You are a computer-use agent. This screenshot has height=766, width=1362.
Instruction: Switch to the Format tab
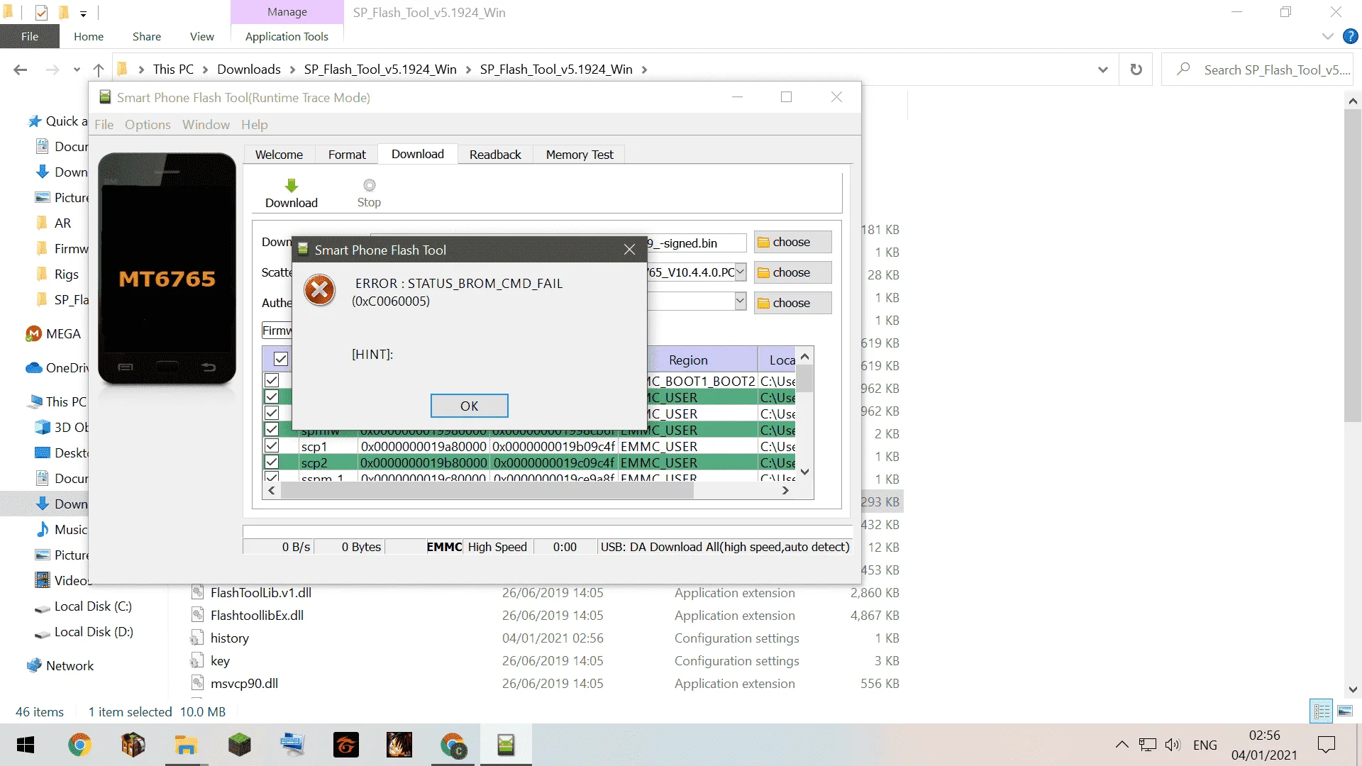(347, 155)
